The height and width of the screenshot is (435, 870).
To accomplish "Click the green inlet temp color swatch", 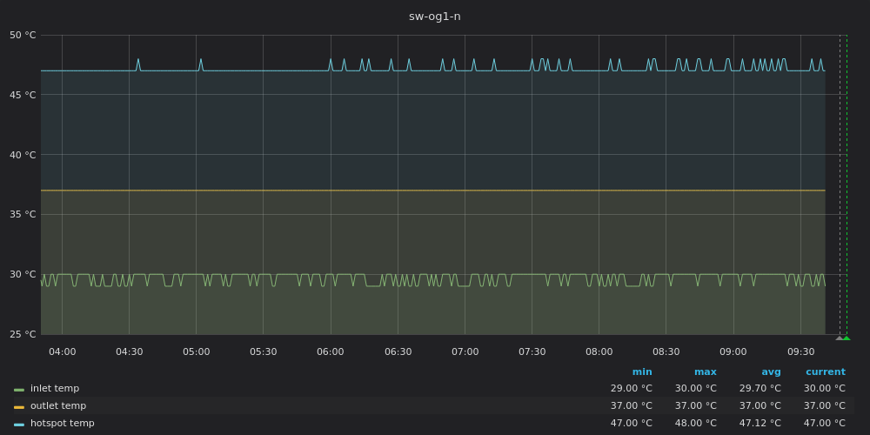I will [x=19, y=390].
